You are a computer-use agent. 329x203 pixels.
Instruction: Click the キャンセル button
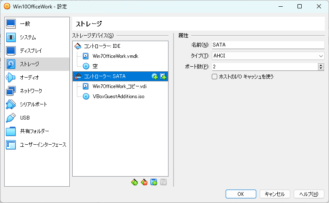(x=275, y=194)
